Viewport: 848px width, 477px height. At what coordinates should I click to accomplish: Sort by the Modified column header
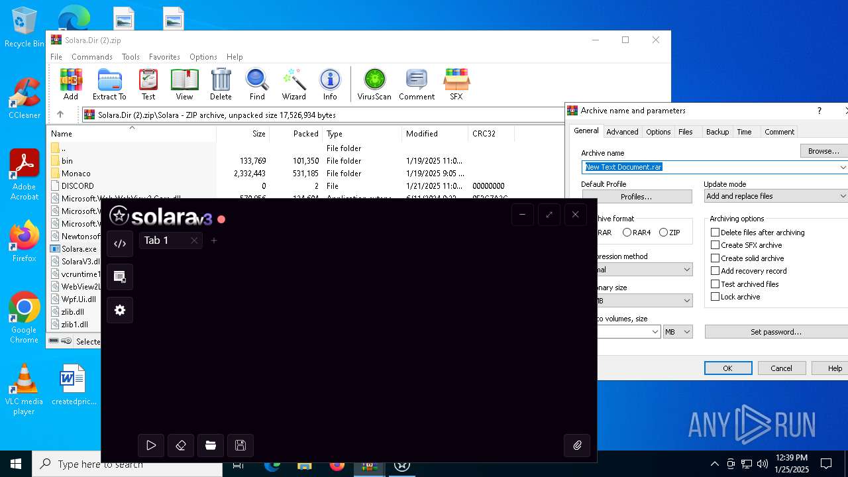click(435, 134)
